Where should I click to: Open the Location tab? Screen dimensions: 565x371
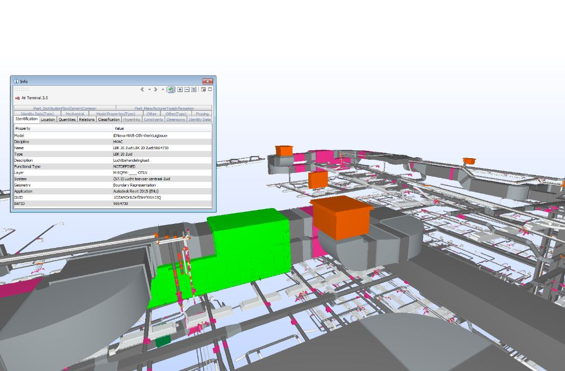click(x=48, y=119)
